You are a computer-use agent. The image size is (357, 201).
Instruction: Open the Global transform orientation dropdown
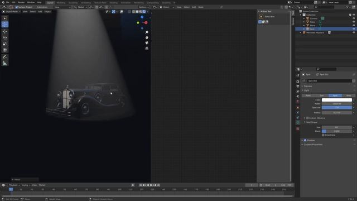[80, 7]
